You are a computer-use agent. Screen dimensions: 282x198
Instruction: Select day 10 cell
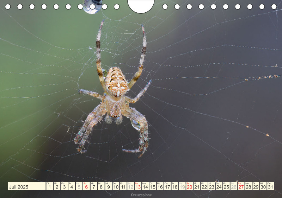[x=116, y=186]
